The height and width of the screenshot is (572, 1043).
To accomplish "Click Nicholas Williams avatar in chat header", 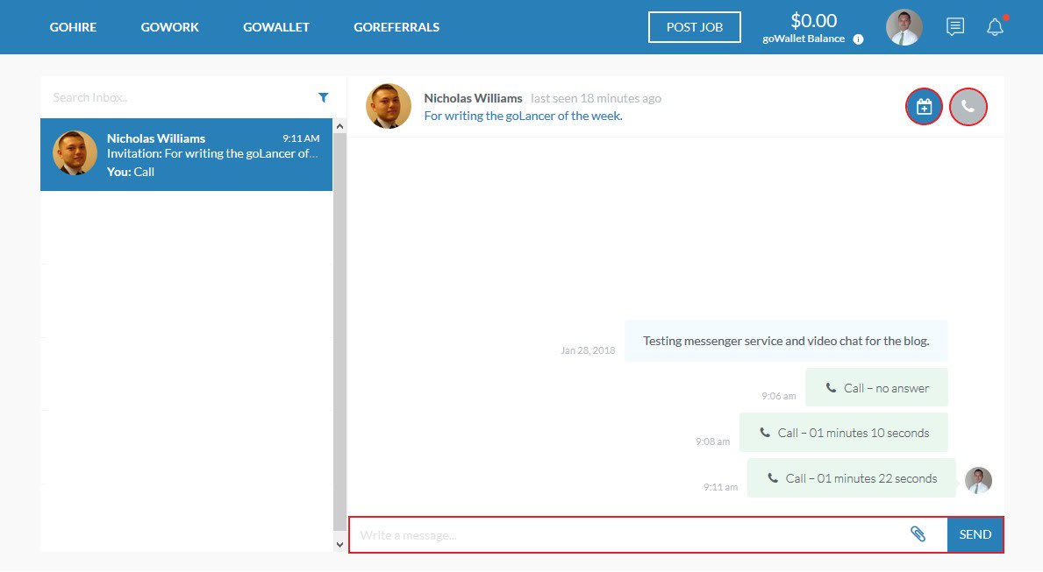I will (389, 106).
